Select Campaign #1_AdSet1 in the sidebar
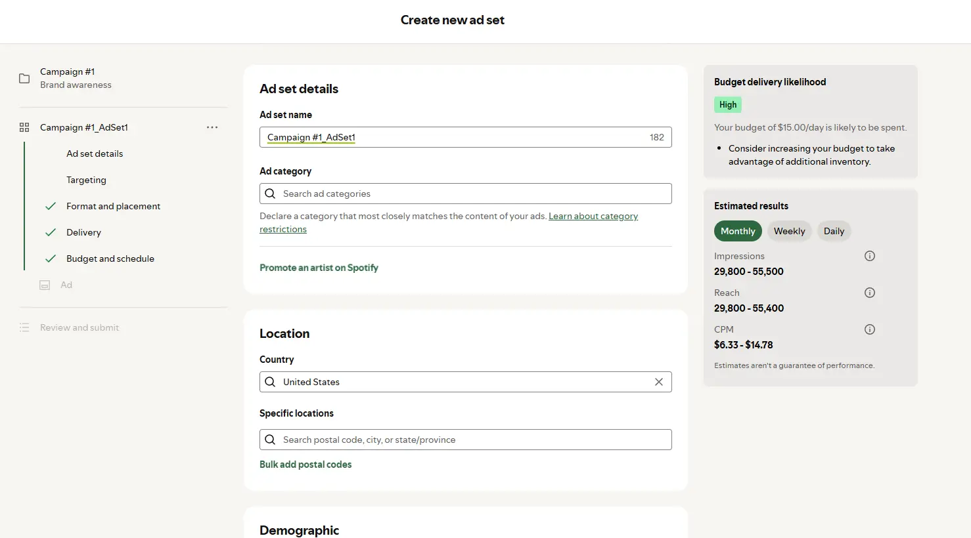Image resolution: width=971 pixels, height=538 pixels. (84, 127)
